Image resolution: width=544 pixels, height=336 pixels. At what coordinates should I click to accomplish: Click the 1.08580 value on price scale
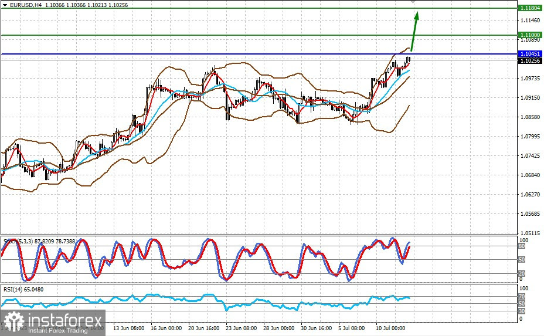(530, 117)
